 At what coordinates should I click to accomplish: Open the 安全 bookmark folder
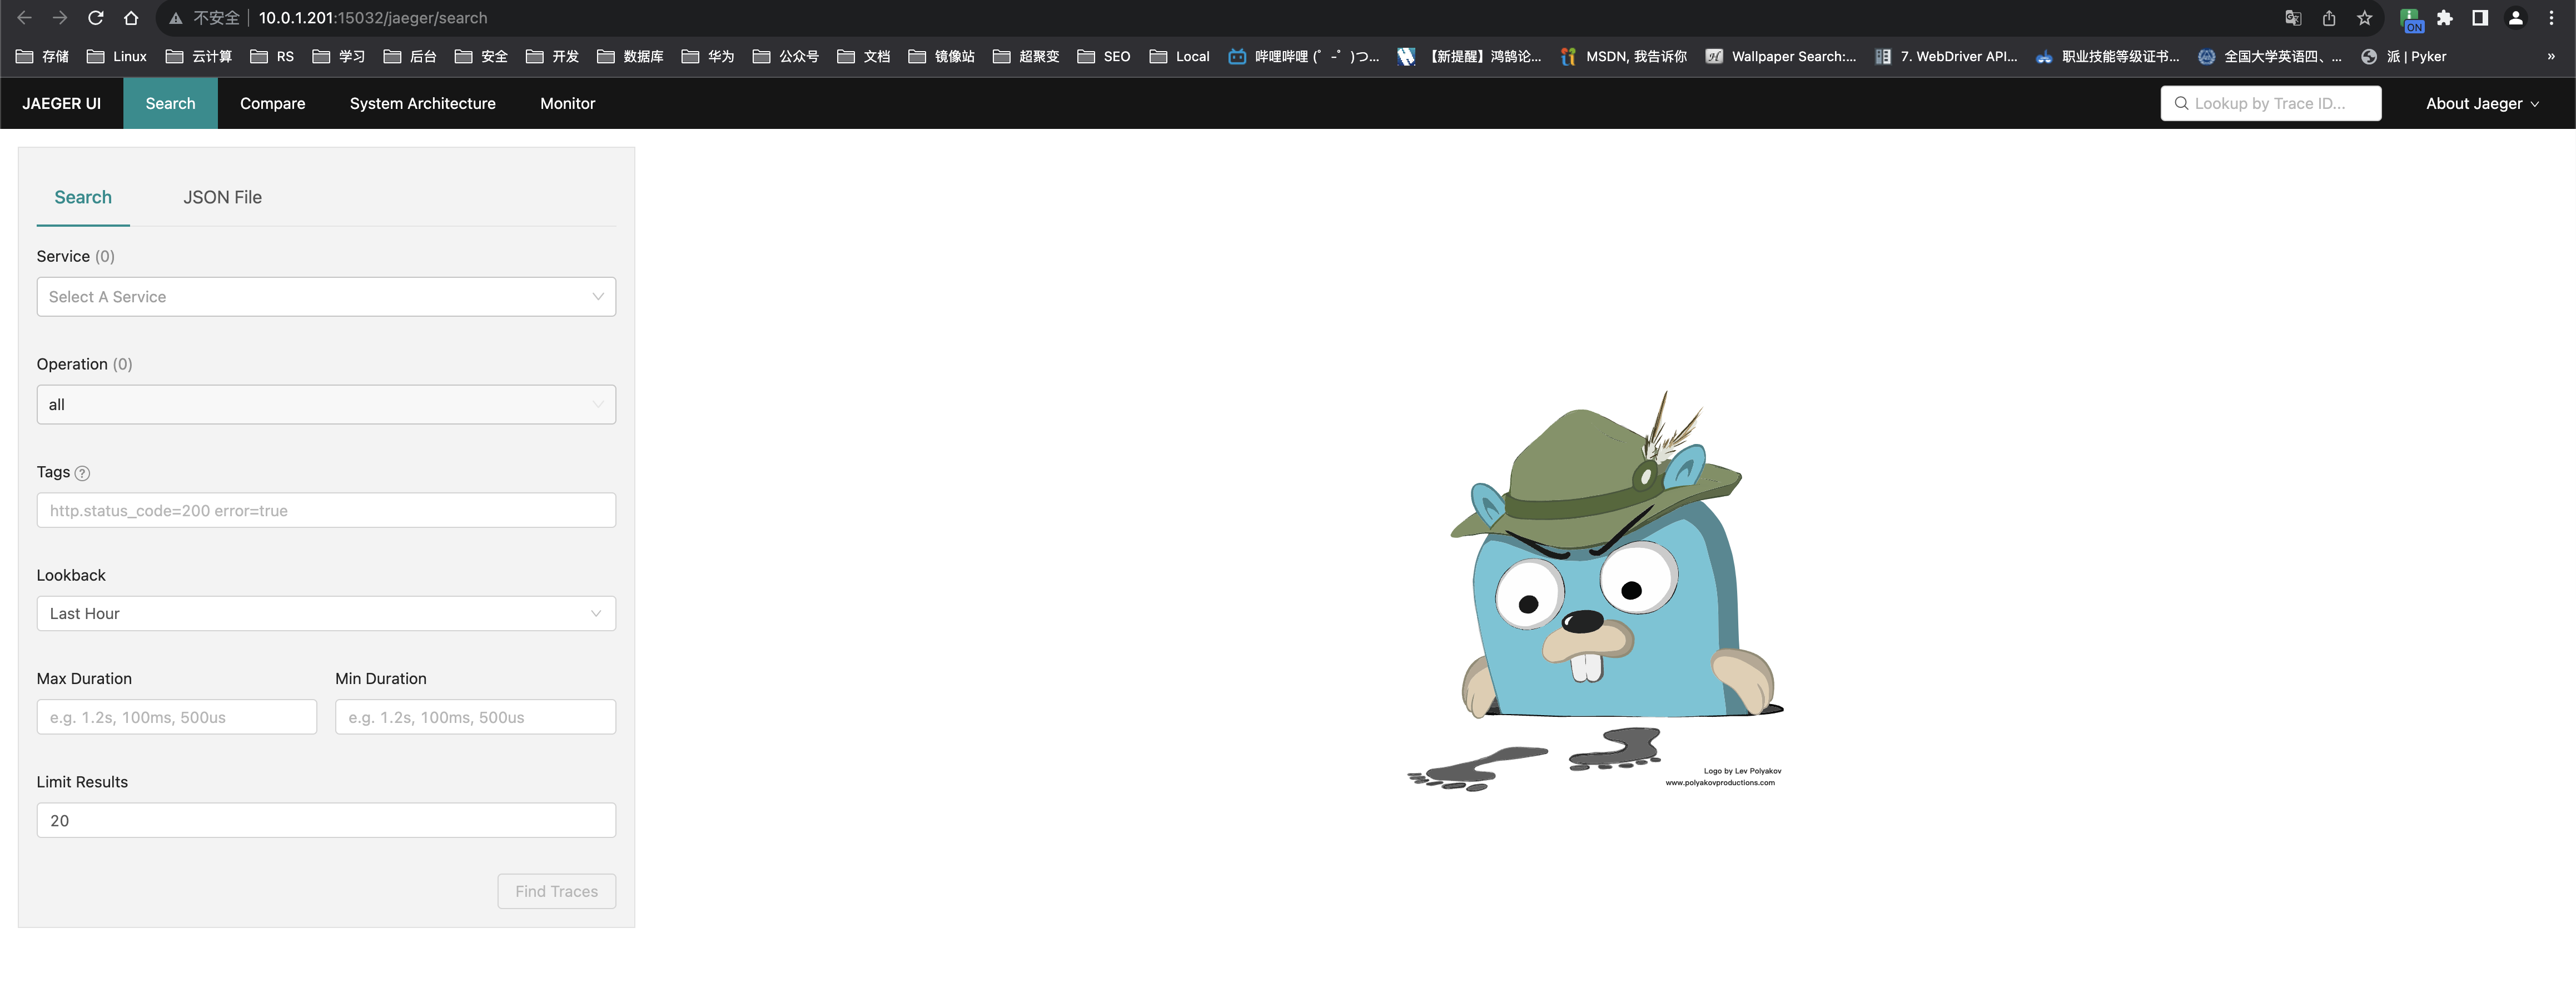point(481,56)
